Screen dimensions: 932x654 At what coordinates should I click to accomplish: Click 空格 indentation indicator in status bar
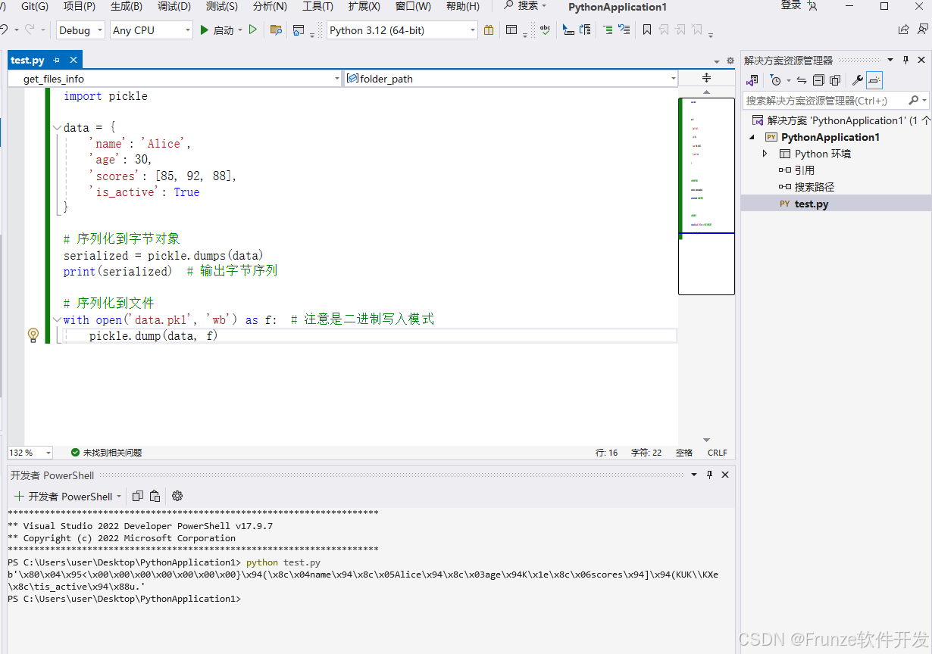coord(684,453)
